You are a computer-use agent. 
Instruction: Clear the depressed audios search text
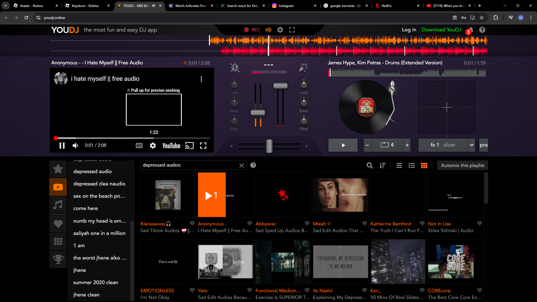tap(242, 166)
